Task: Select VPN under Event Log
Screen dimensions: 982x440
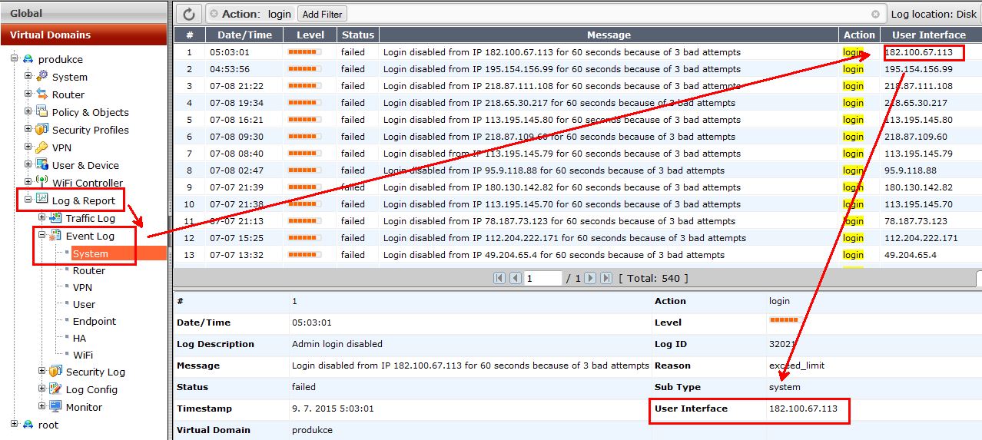Action: coord(82,287)
